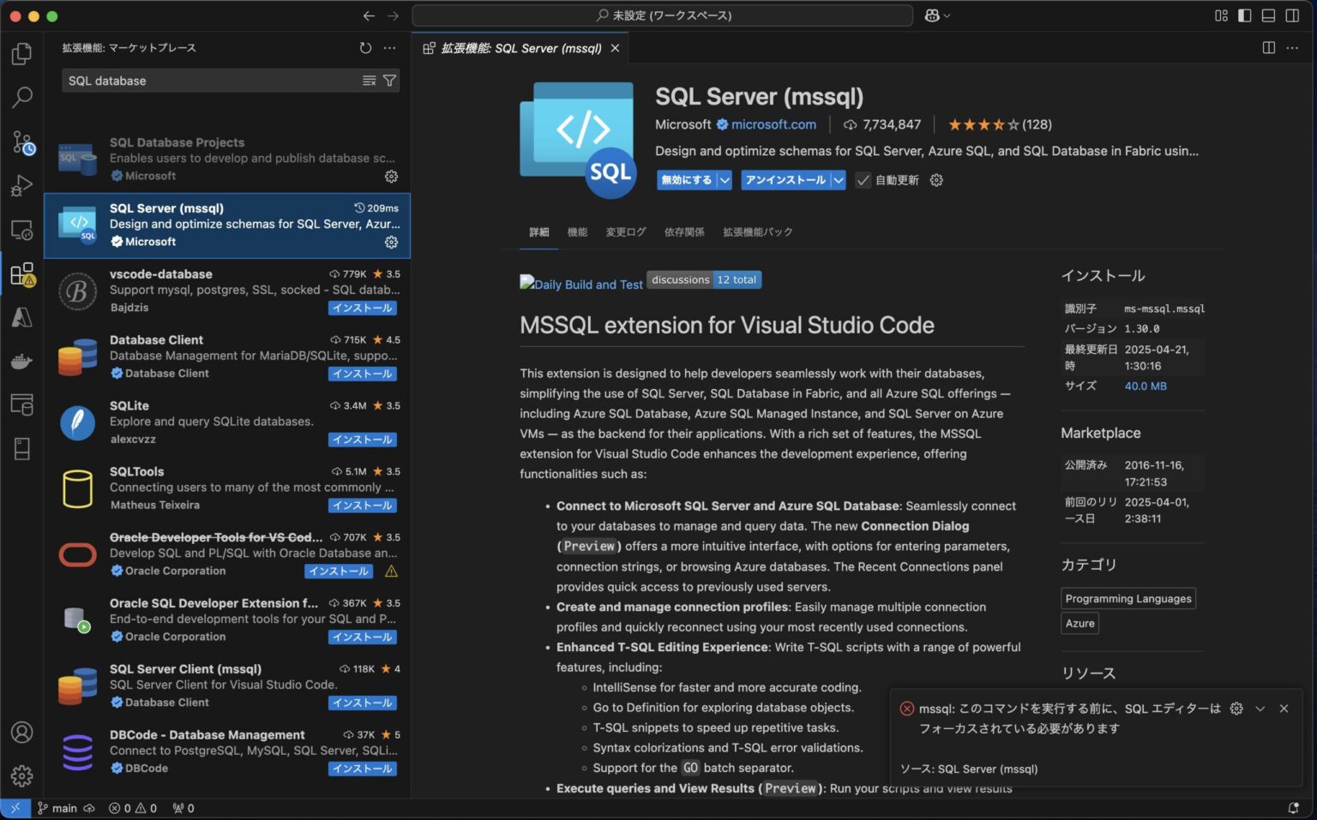Open the 無効にする dropdown arrow

pyautogui.click(x=725, y=180)
